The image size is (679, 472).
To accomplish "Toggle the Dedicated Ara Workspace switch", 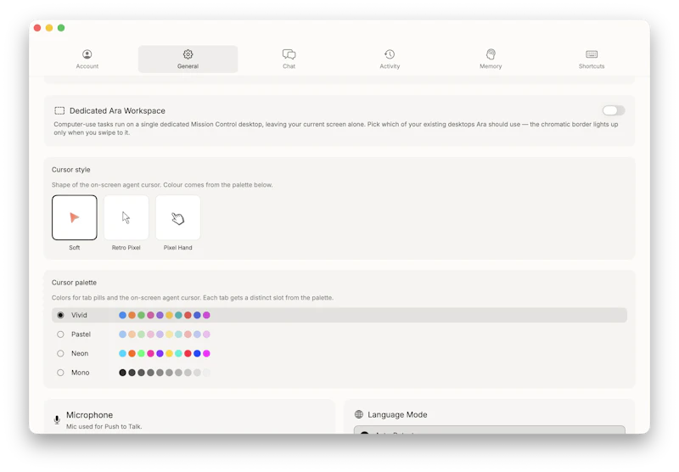I will click(613, 110).
